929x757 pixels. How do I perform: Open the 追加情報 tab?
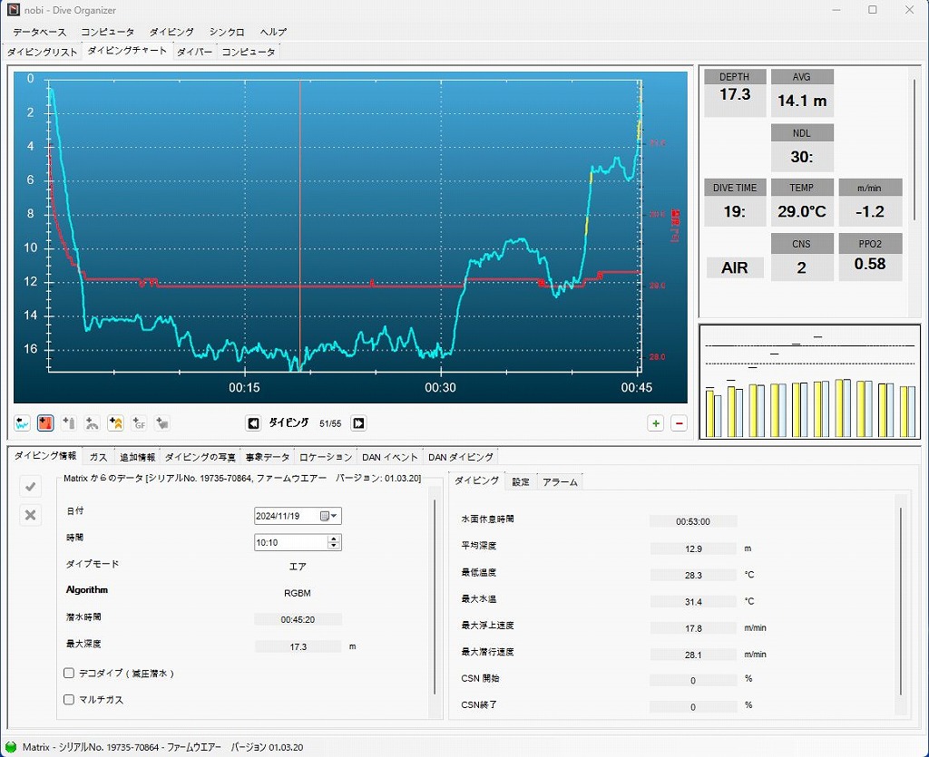pyautogui.click(x=138, y=457)
